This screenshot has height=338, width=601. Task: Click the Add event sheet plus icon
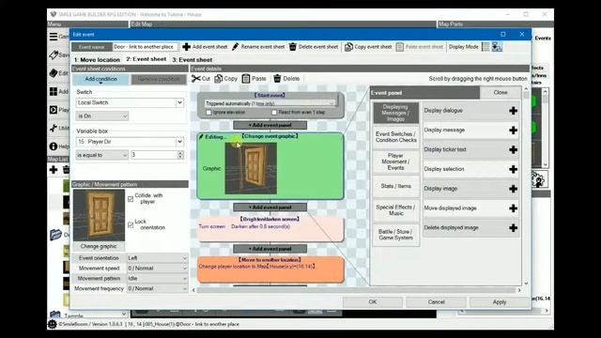pyautogui.click(x=186, y=47)
